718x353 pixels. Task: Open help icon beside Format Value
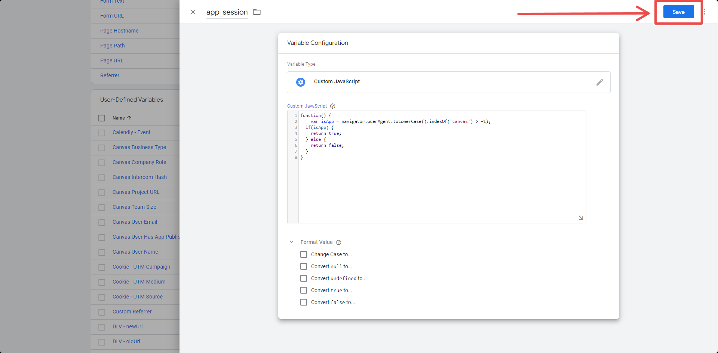[x=339, y=242]
